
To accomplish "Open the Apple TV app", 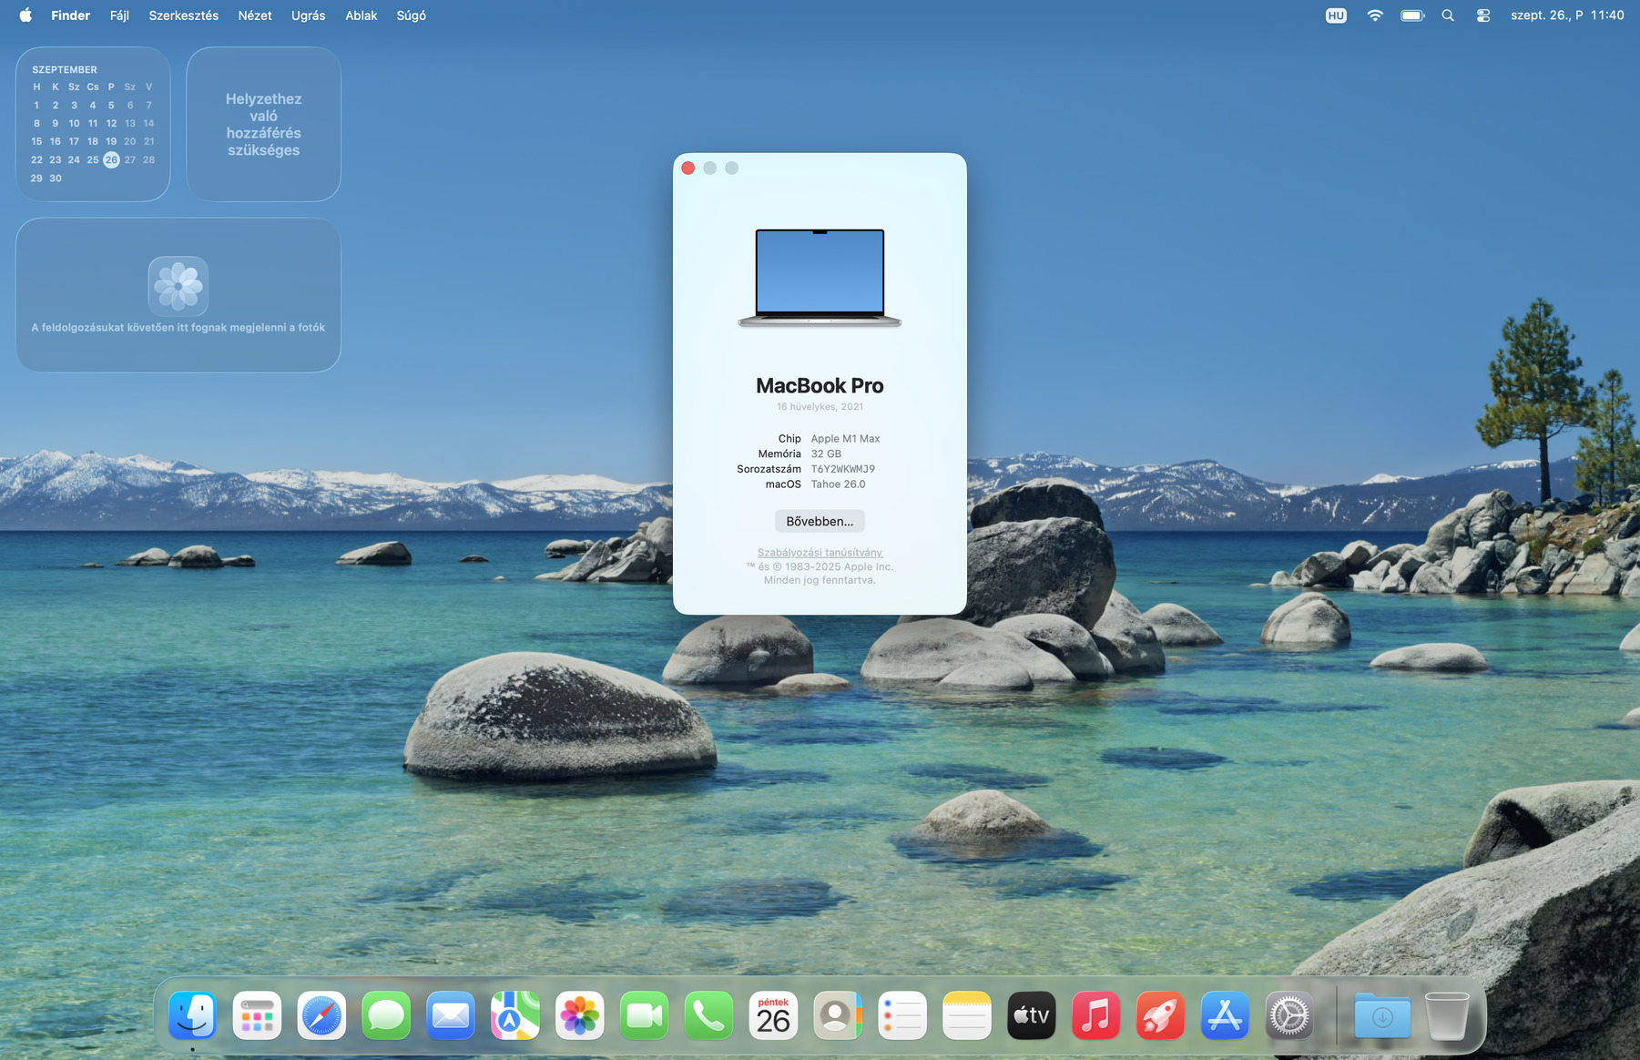I will 1031,1015.
